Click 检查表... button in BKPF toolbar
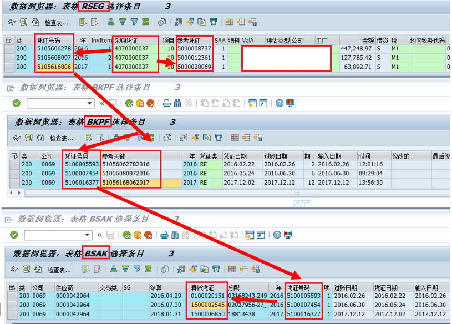This screenshot has height=324, width=452. tap(62, 139)
